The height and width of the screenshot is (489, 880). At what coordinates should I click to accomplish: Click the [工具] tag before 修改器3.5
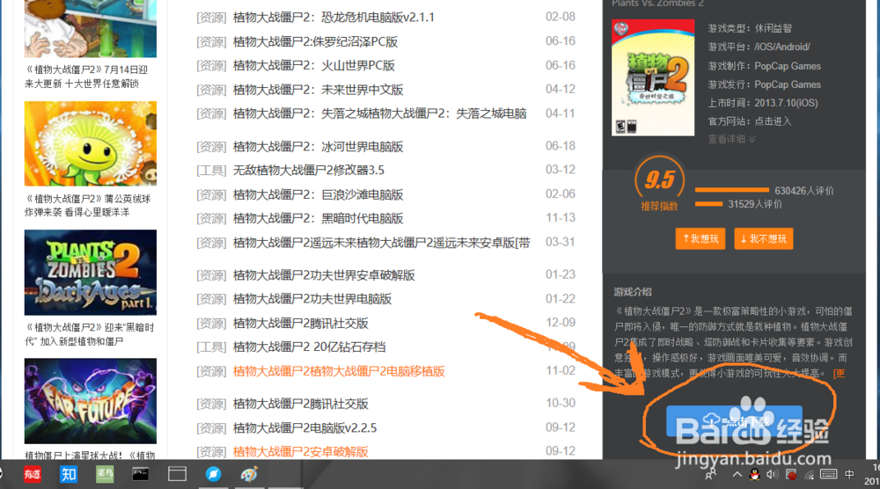point(211,171)
